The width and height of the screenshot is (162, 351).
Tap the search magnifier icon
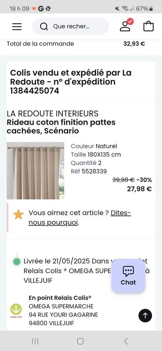[x=44, y=26]
